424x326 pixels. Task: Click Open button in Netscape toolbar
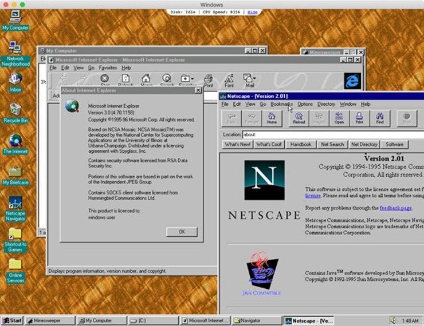pyautogui.click(x=339, y=118)
